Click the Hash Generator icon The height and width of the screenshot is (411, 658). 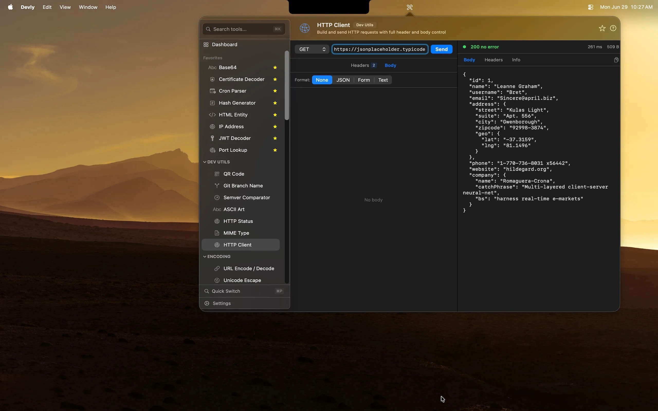click(x=212, y=103)
